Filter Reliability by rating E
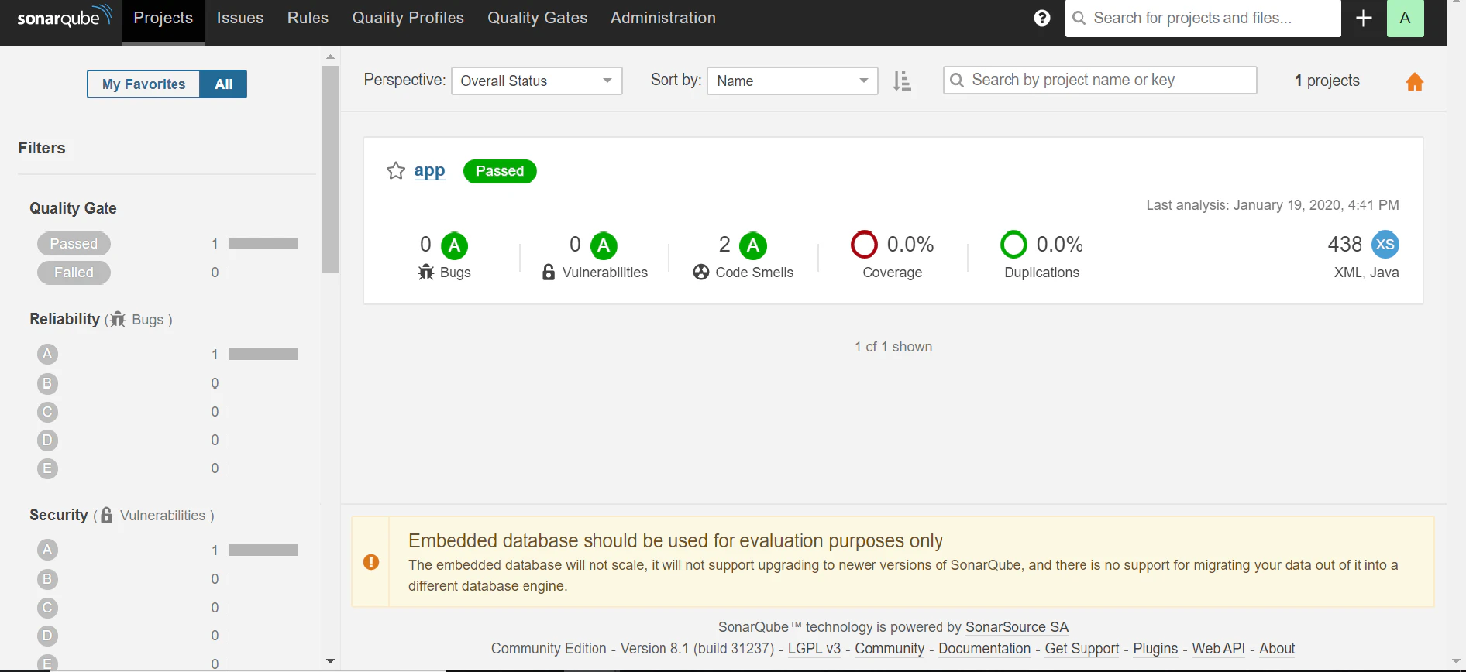Image resolution: width=1466 pixels, height=672 pixels. tap(47, 468)
